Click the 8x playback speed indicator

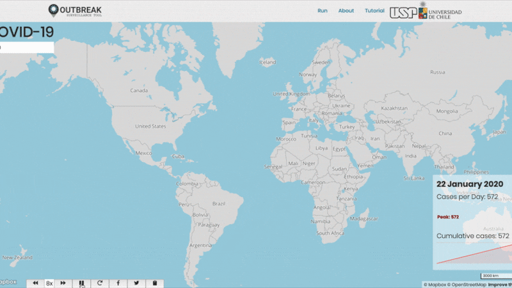[x=49, y=283]
